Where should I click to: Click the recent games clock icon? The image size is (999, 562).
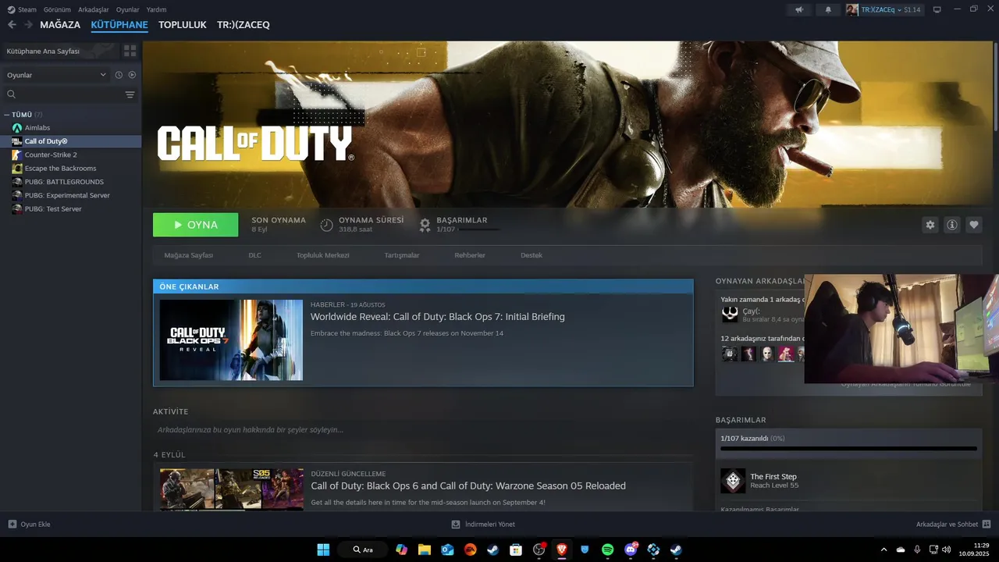tap(119, 75)
